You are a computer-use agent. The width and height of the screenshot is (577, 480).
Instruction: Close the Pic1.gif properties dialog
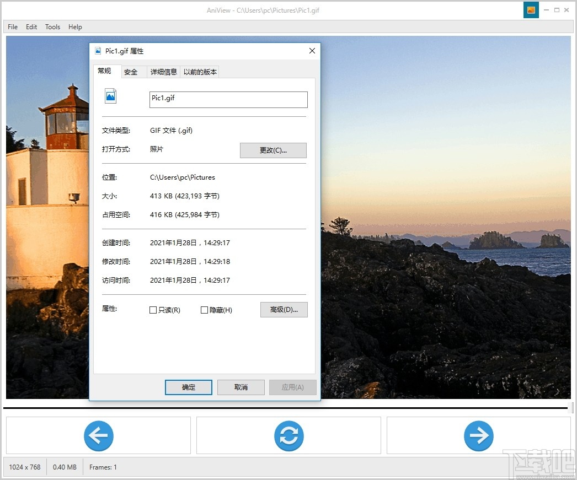pyautogui.click(x=312, y=51)
